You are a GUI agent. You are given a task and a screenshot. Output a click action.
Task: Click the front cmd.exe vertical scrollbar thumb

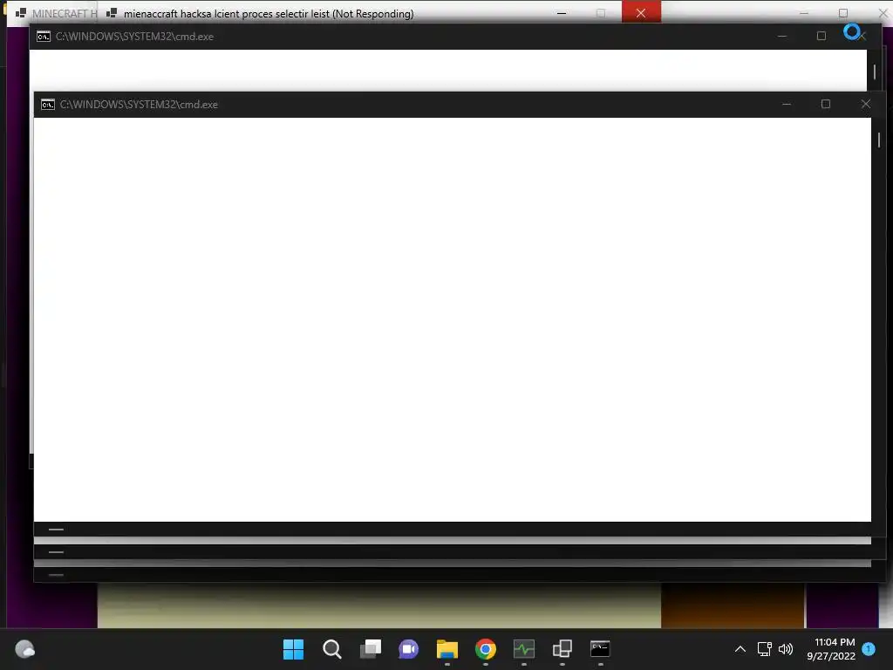[x=879, y=140]
